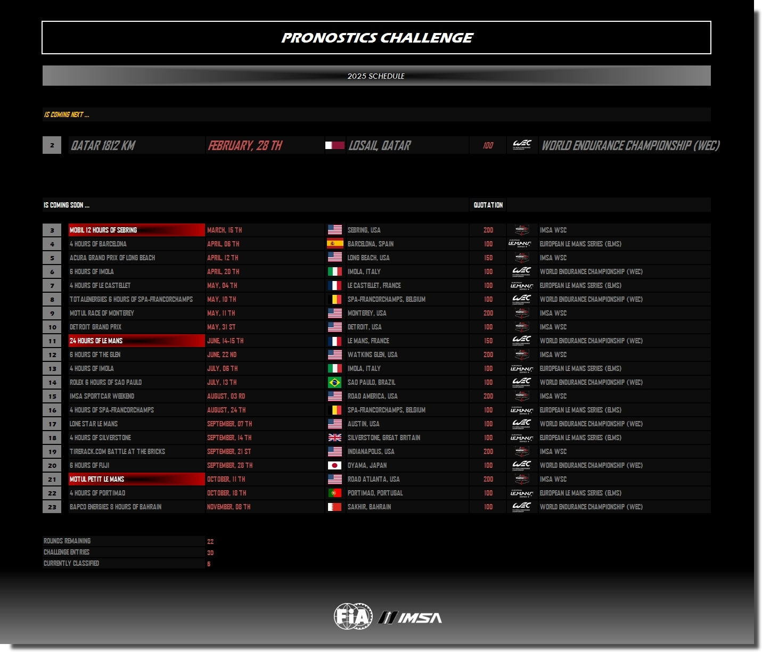Select the WEC logo in the 8 Hours of Bahrain row
This screenshot has height=652, width=762.
(x=522, y=507)
